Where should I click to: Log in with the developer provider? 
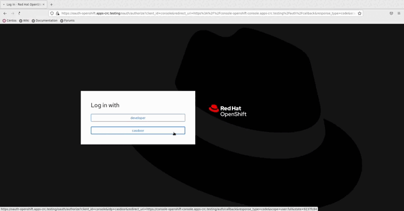point(138,118)
